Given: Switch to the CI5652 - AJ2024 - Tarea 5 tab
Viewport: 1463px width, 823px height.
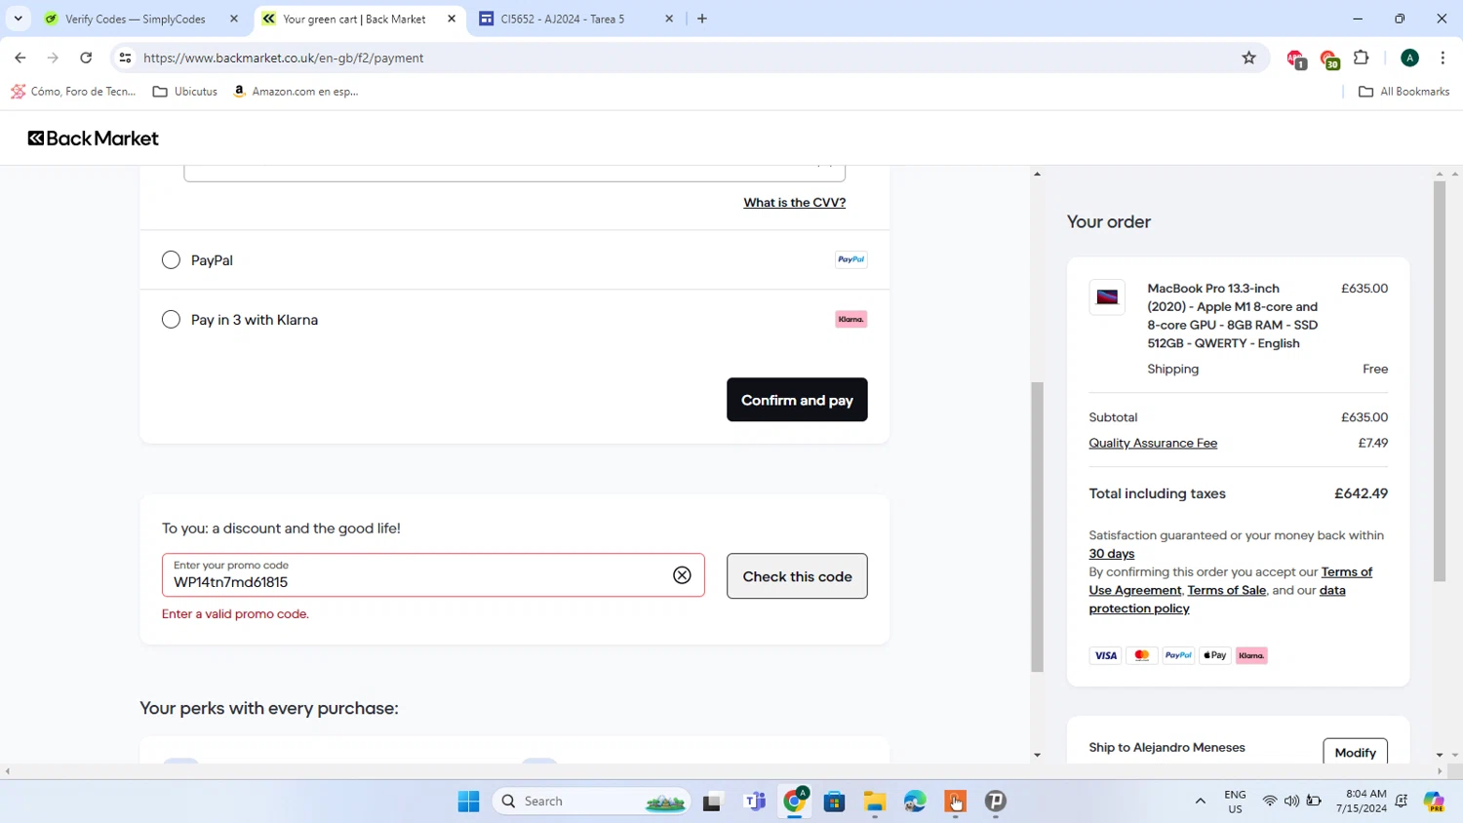Looking at the screenshot, I should click(x=563, y=19).
